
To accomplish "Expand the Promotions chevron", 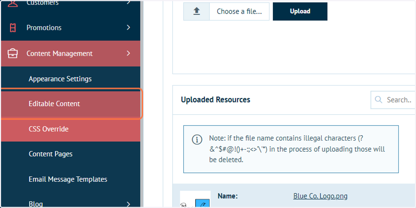I will pos(129,27).
